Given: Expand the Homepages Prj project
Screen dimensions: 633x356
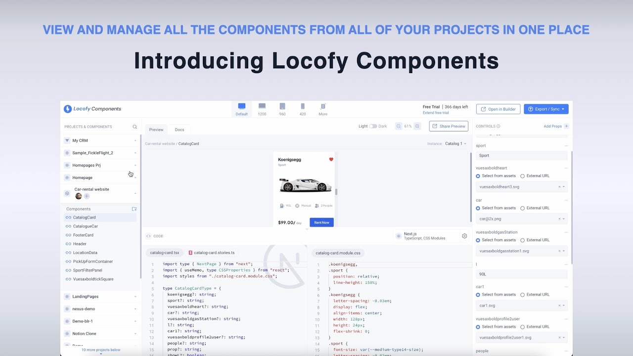Looking at the screenshot, I should click(x=136, y=165).
